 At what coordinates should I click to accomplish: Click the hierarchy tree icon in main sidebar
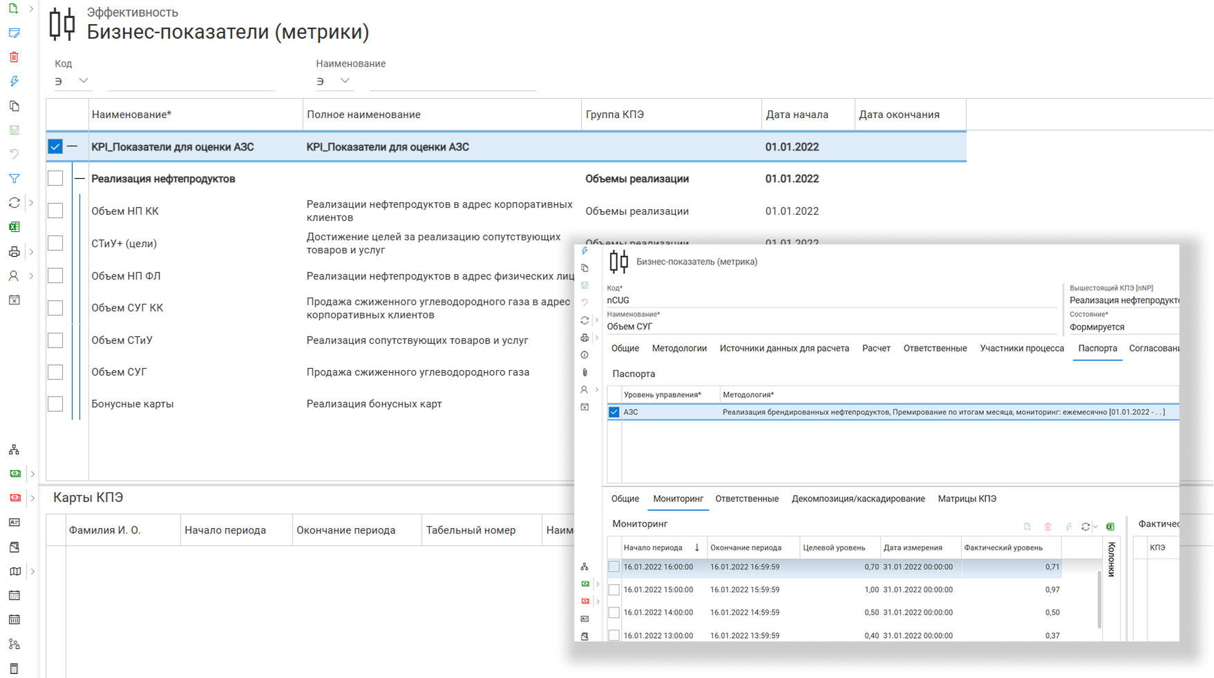point(14,449)
